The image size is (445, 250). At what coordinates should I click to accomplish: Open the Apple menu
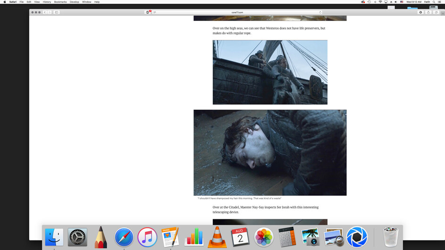click(5, 2)
